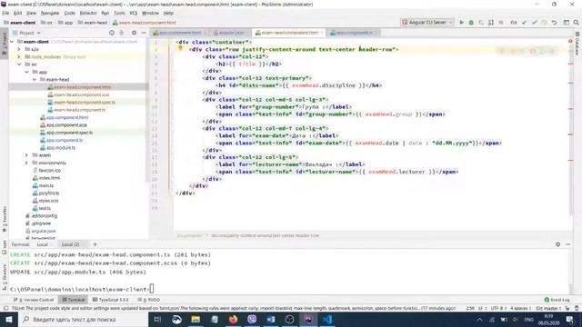Open the TODO tool window
This screenshot has width=582, height=327.
click(x=149, y=300)
